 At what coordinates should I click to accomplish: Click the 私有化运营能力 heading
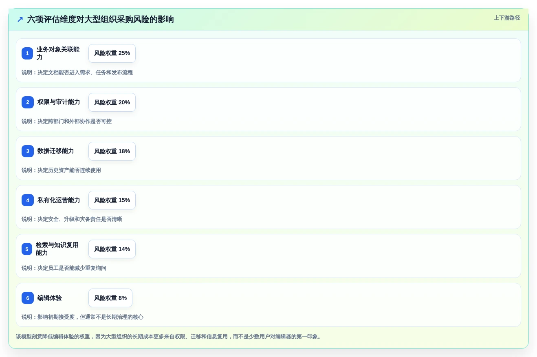[x=59, y=200]
